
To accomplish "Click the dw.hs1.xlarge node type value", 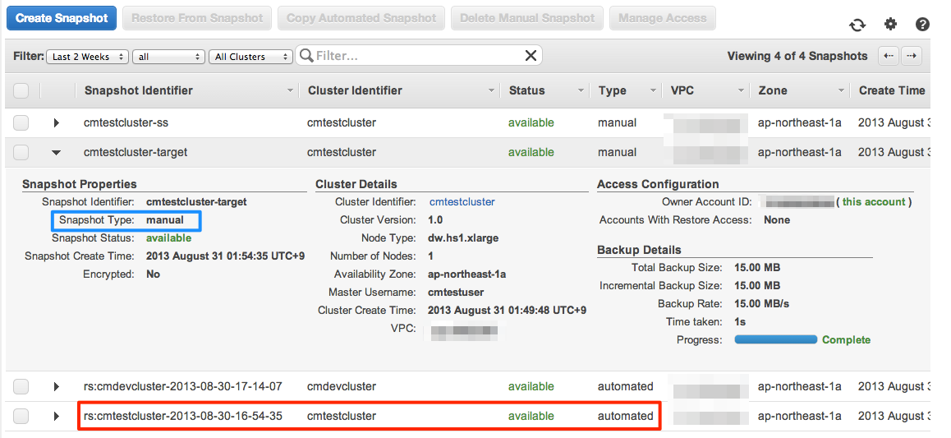I will click(463, 237).
